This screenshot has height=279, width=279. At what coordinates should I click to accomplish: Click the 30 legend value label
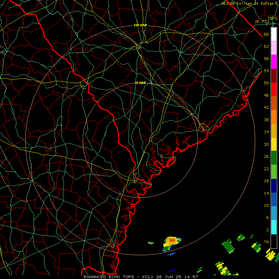click(266, 144)
